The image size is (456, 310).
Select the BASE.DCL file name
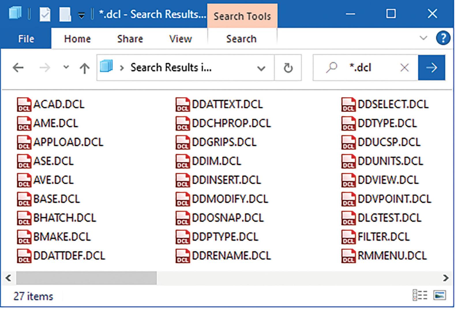57,199
